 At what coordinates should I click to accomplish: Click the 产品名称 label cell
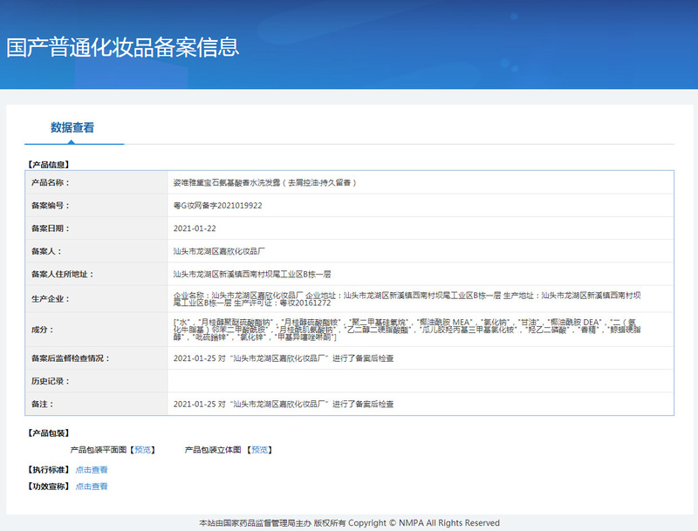click(96, 182)
